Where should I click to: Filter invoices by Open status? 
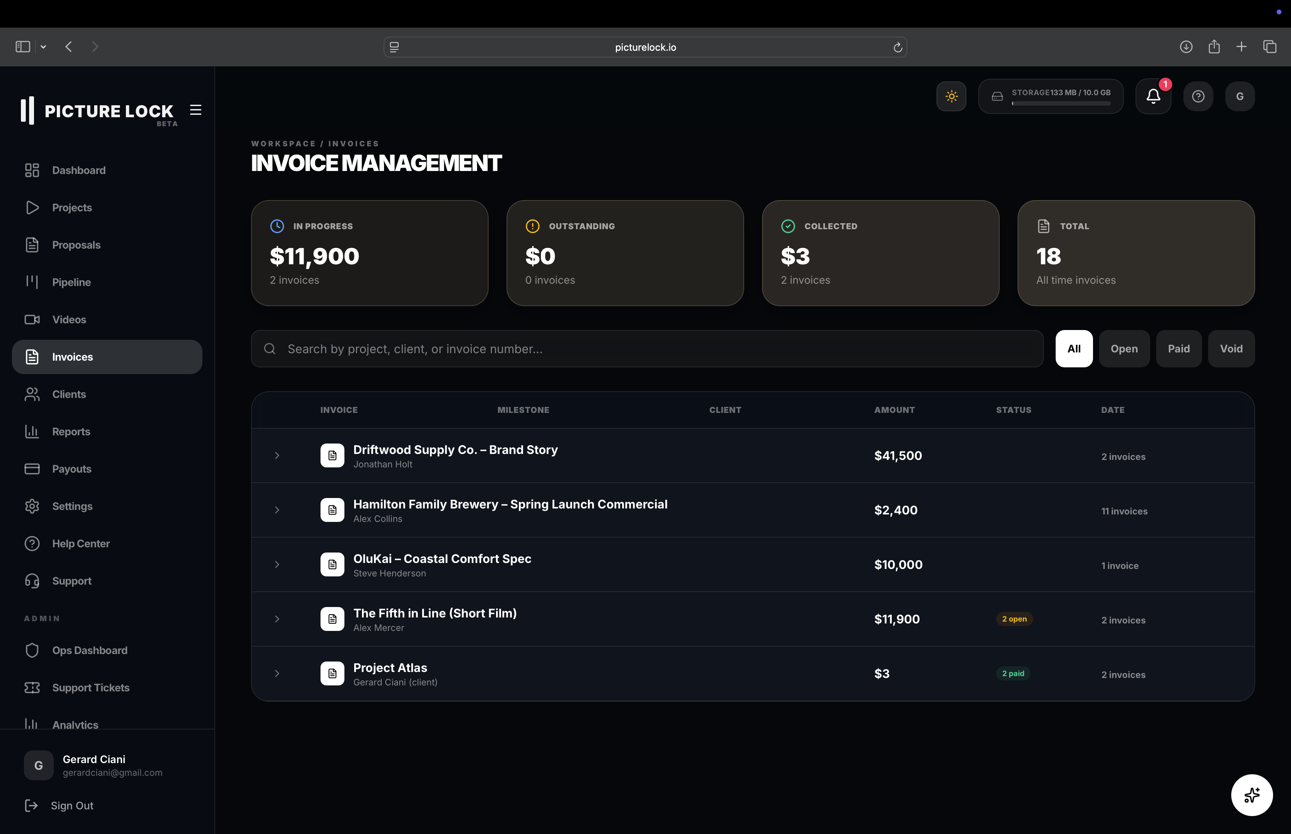tap(1124, 349)
